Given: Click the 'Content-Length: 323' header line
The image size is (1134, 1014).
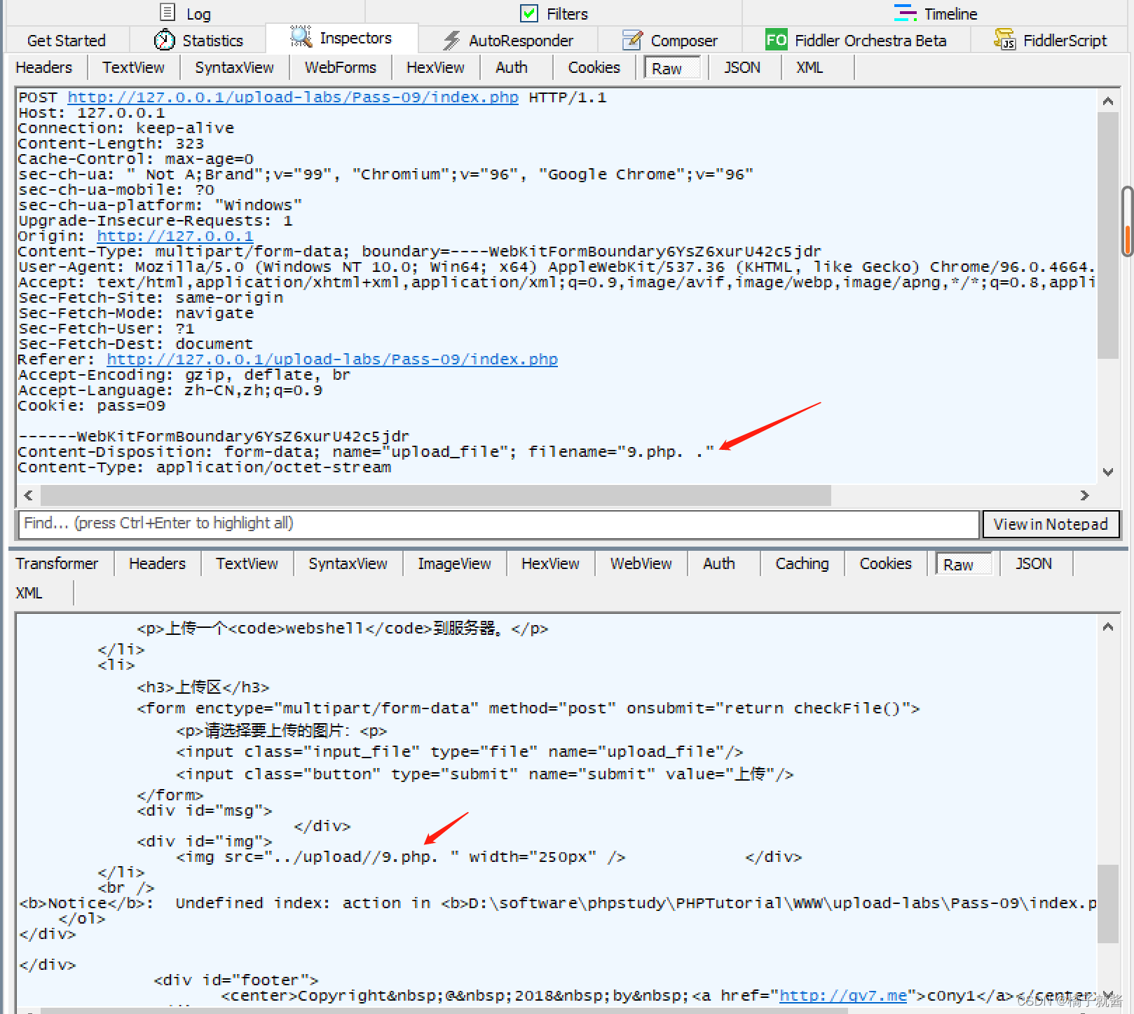Looking at the screenshot, I should click(x=111, y=144).
